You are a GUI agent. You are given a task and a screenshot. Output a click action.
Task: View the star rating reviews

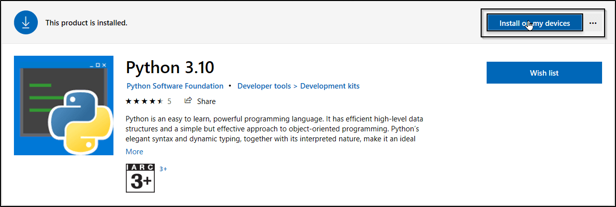[x=144, y=101]
